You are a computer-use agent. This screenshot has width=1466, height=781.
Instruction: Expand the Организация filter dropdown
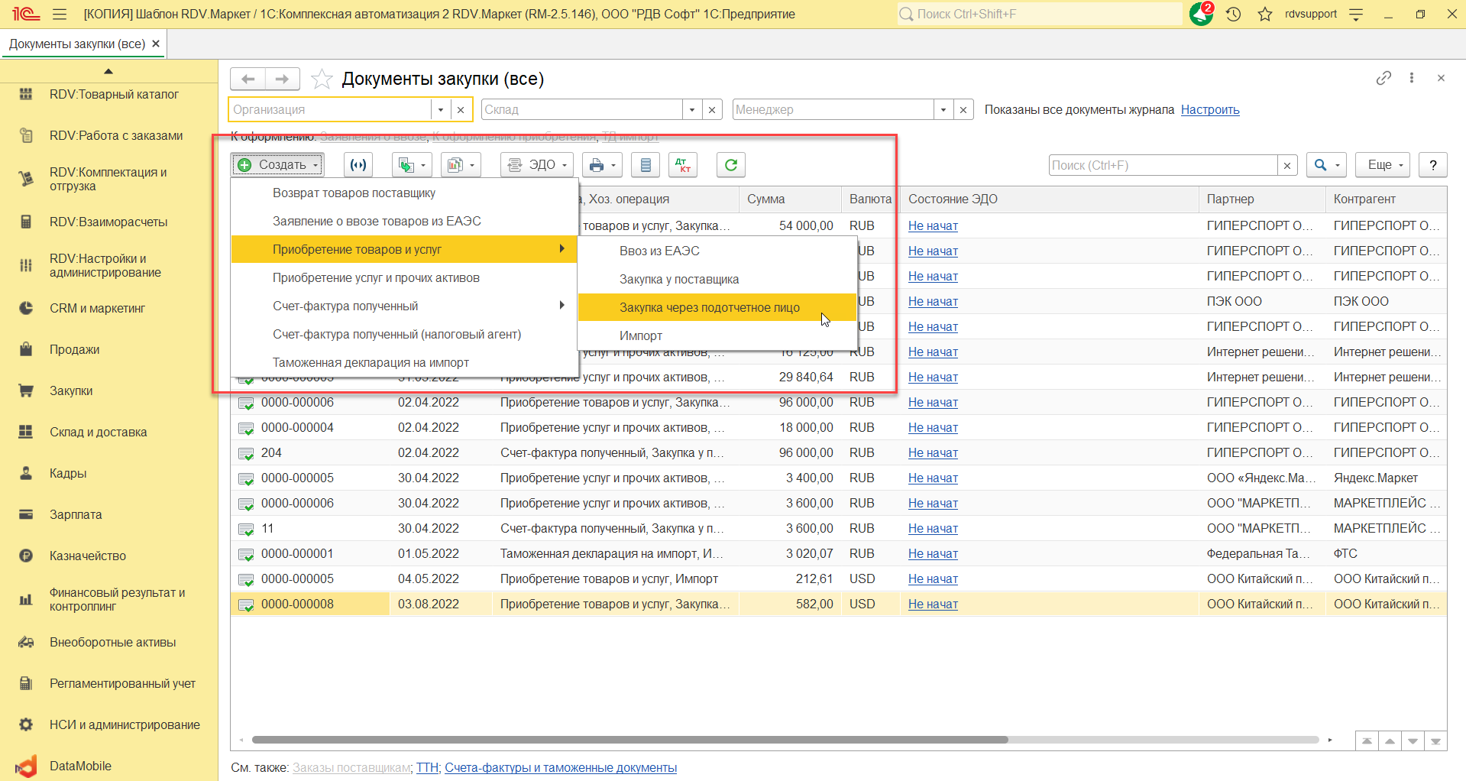coord(441,110)
